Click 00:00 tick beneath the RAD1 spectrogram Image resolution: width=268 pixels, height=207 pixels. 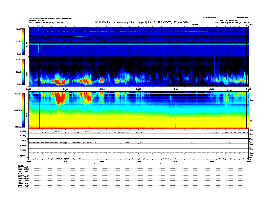click(29, 89)
